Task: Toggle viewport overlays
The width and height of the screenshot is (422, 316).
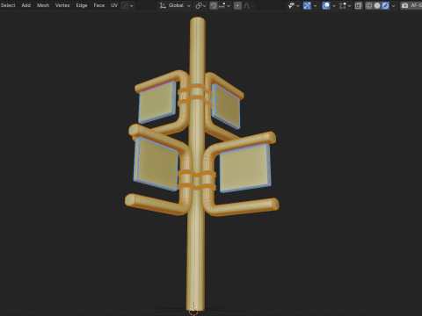Action: [x=326, y=5]
